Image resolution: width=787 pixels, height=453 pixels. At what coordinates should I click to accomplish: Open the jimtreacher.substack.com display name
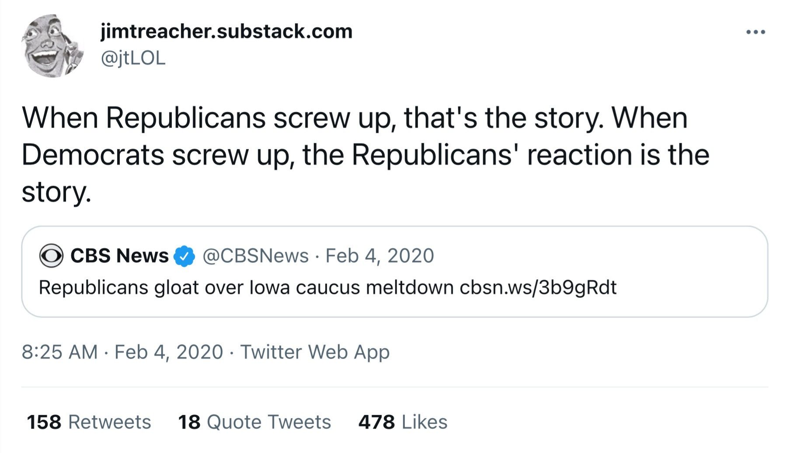coord(226,31)
